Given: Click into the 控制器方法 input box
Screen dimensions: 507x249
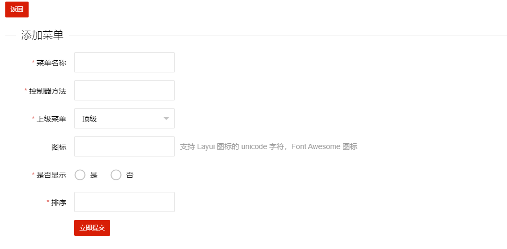Looking at the screenshot, I should pyautogui.click(x=124, y=90).
